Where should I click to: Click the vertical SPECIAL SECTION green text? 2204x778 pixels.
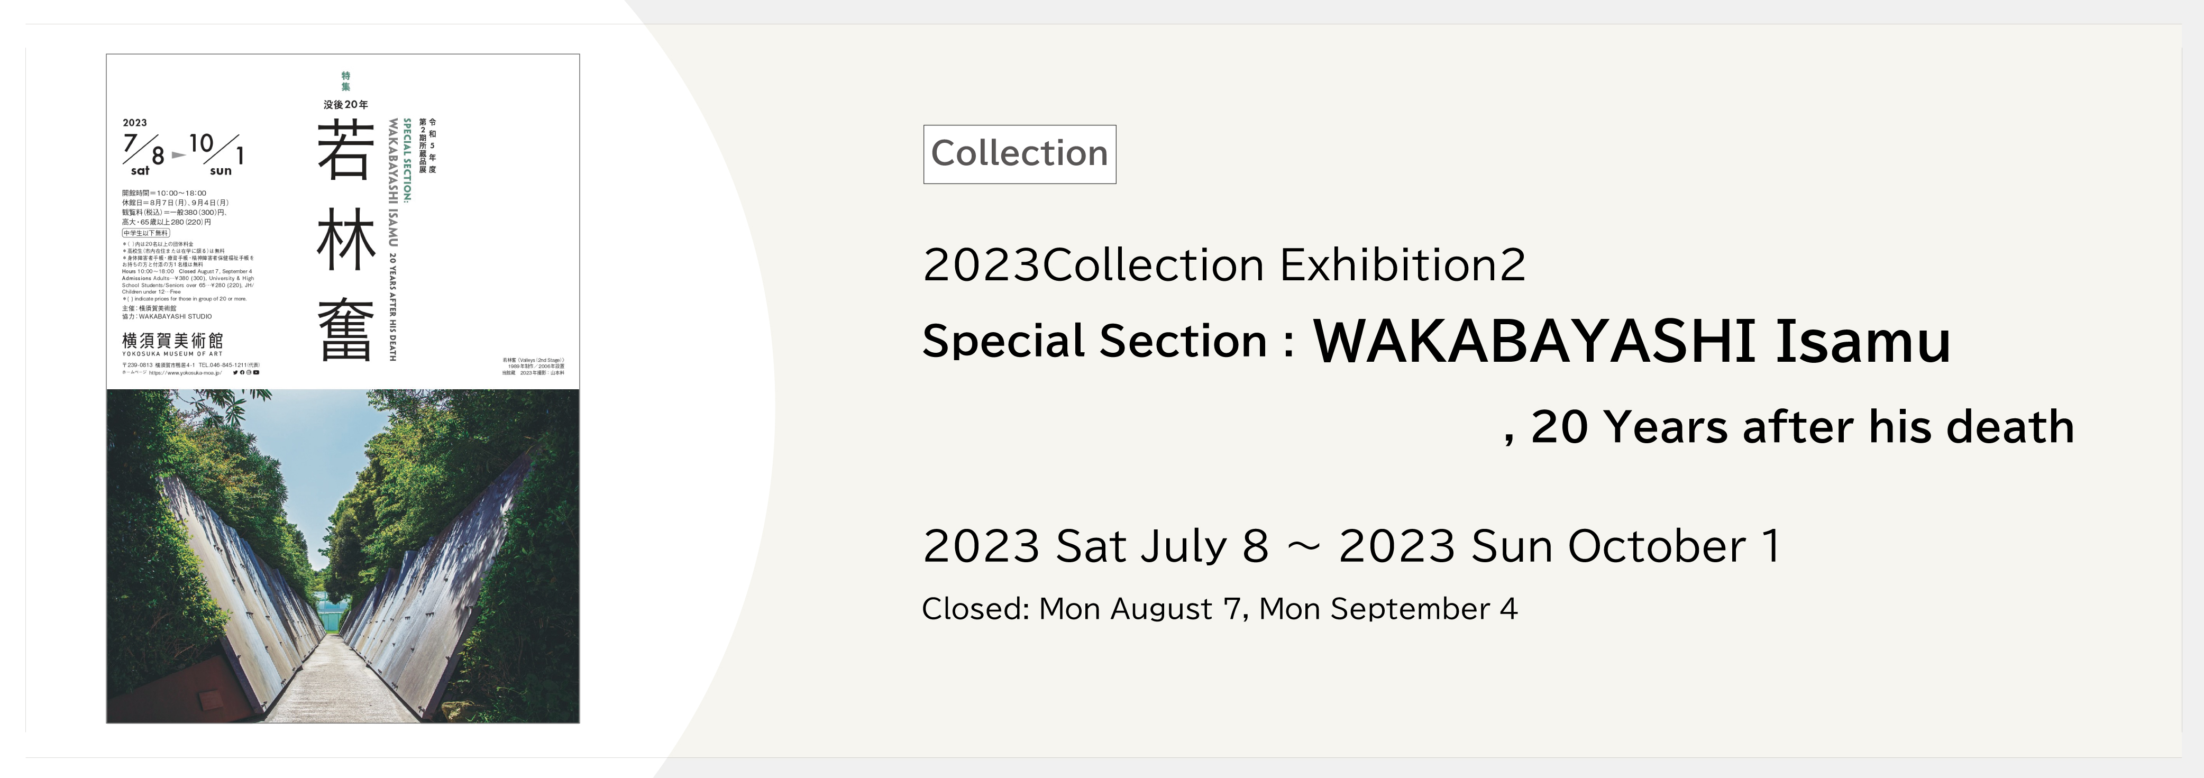(408, 159)
